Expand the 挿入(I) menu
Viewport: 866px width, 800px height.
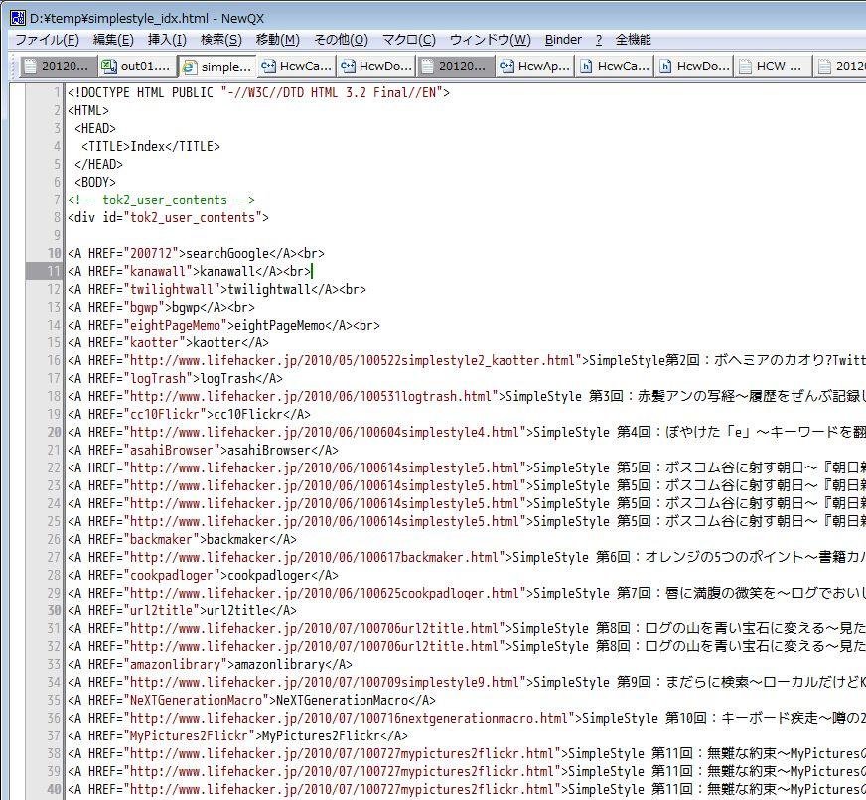coord(167,40)
